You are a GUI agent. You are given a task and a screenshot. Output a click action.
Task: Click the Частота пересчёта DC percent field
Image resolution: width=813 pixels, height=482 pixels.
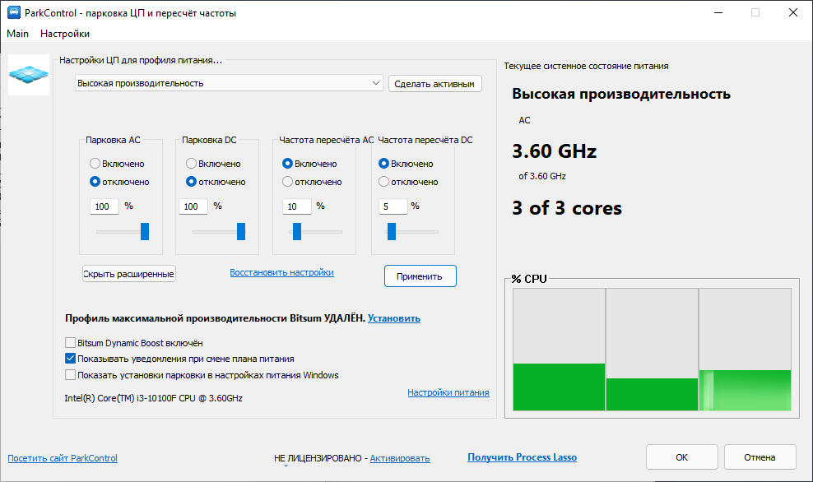pos(393,206)
